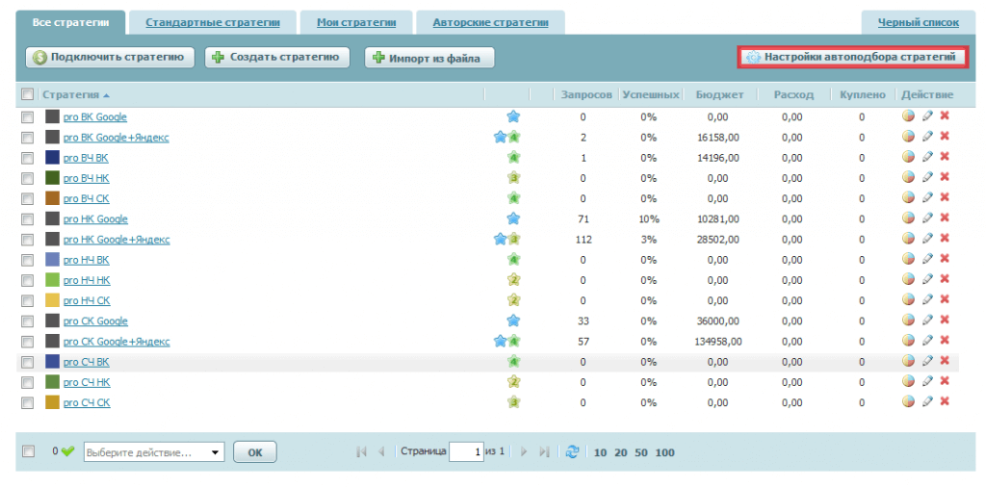Screen dimensions: 986x487
Task: Click the blue color swatch of pro ВЧ ВК
Action: [x=52, y=158]
